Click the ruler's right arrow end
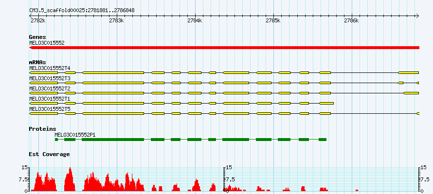This screenshot has height=194, width=433. (417, 16)
